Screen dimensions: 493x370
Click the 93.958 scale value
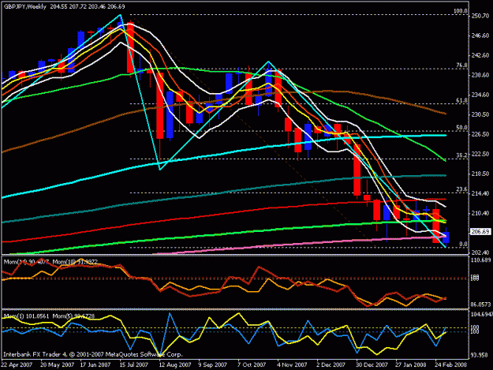click(480, 355)
